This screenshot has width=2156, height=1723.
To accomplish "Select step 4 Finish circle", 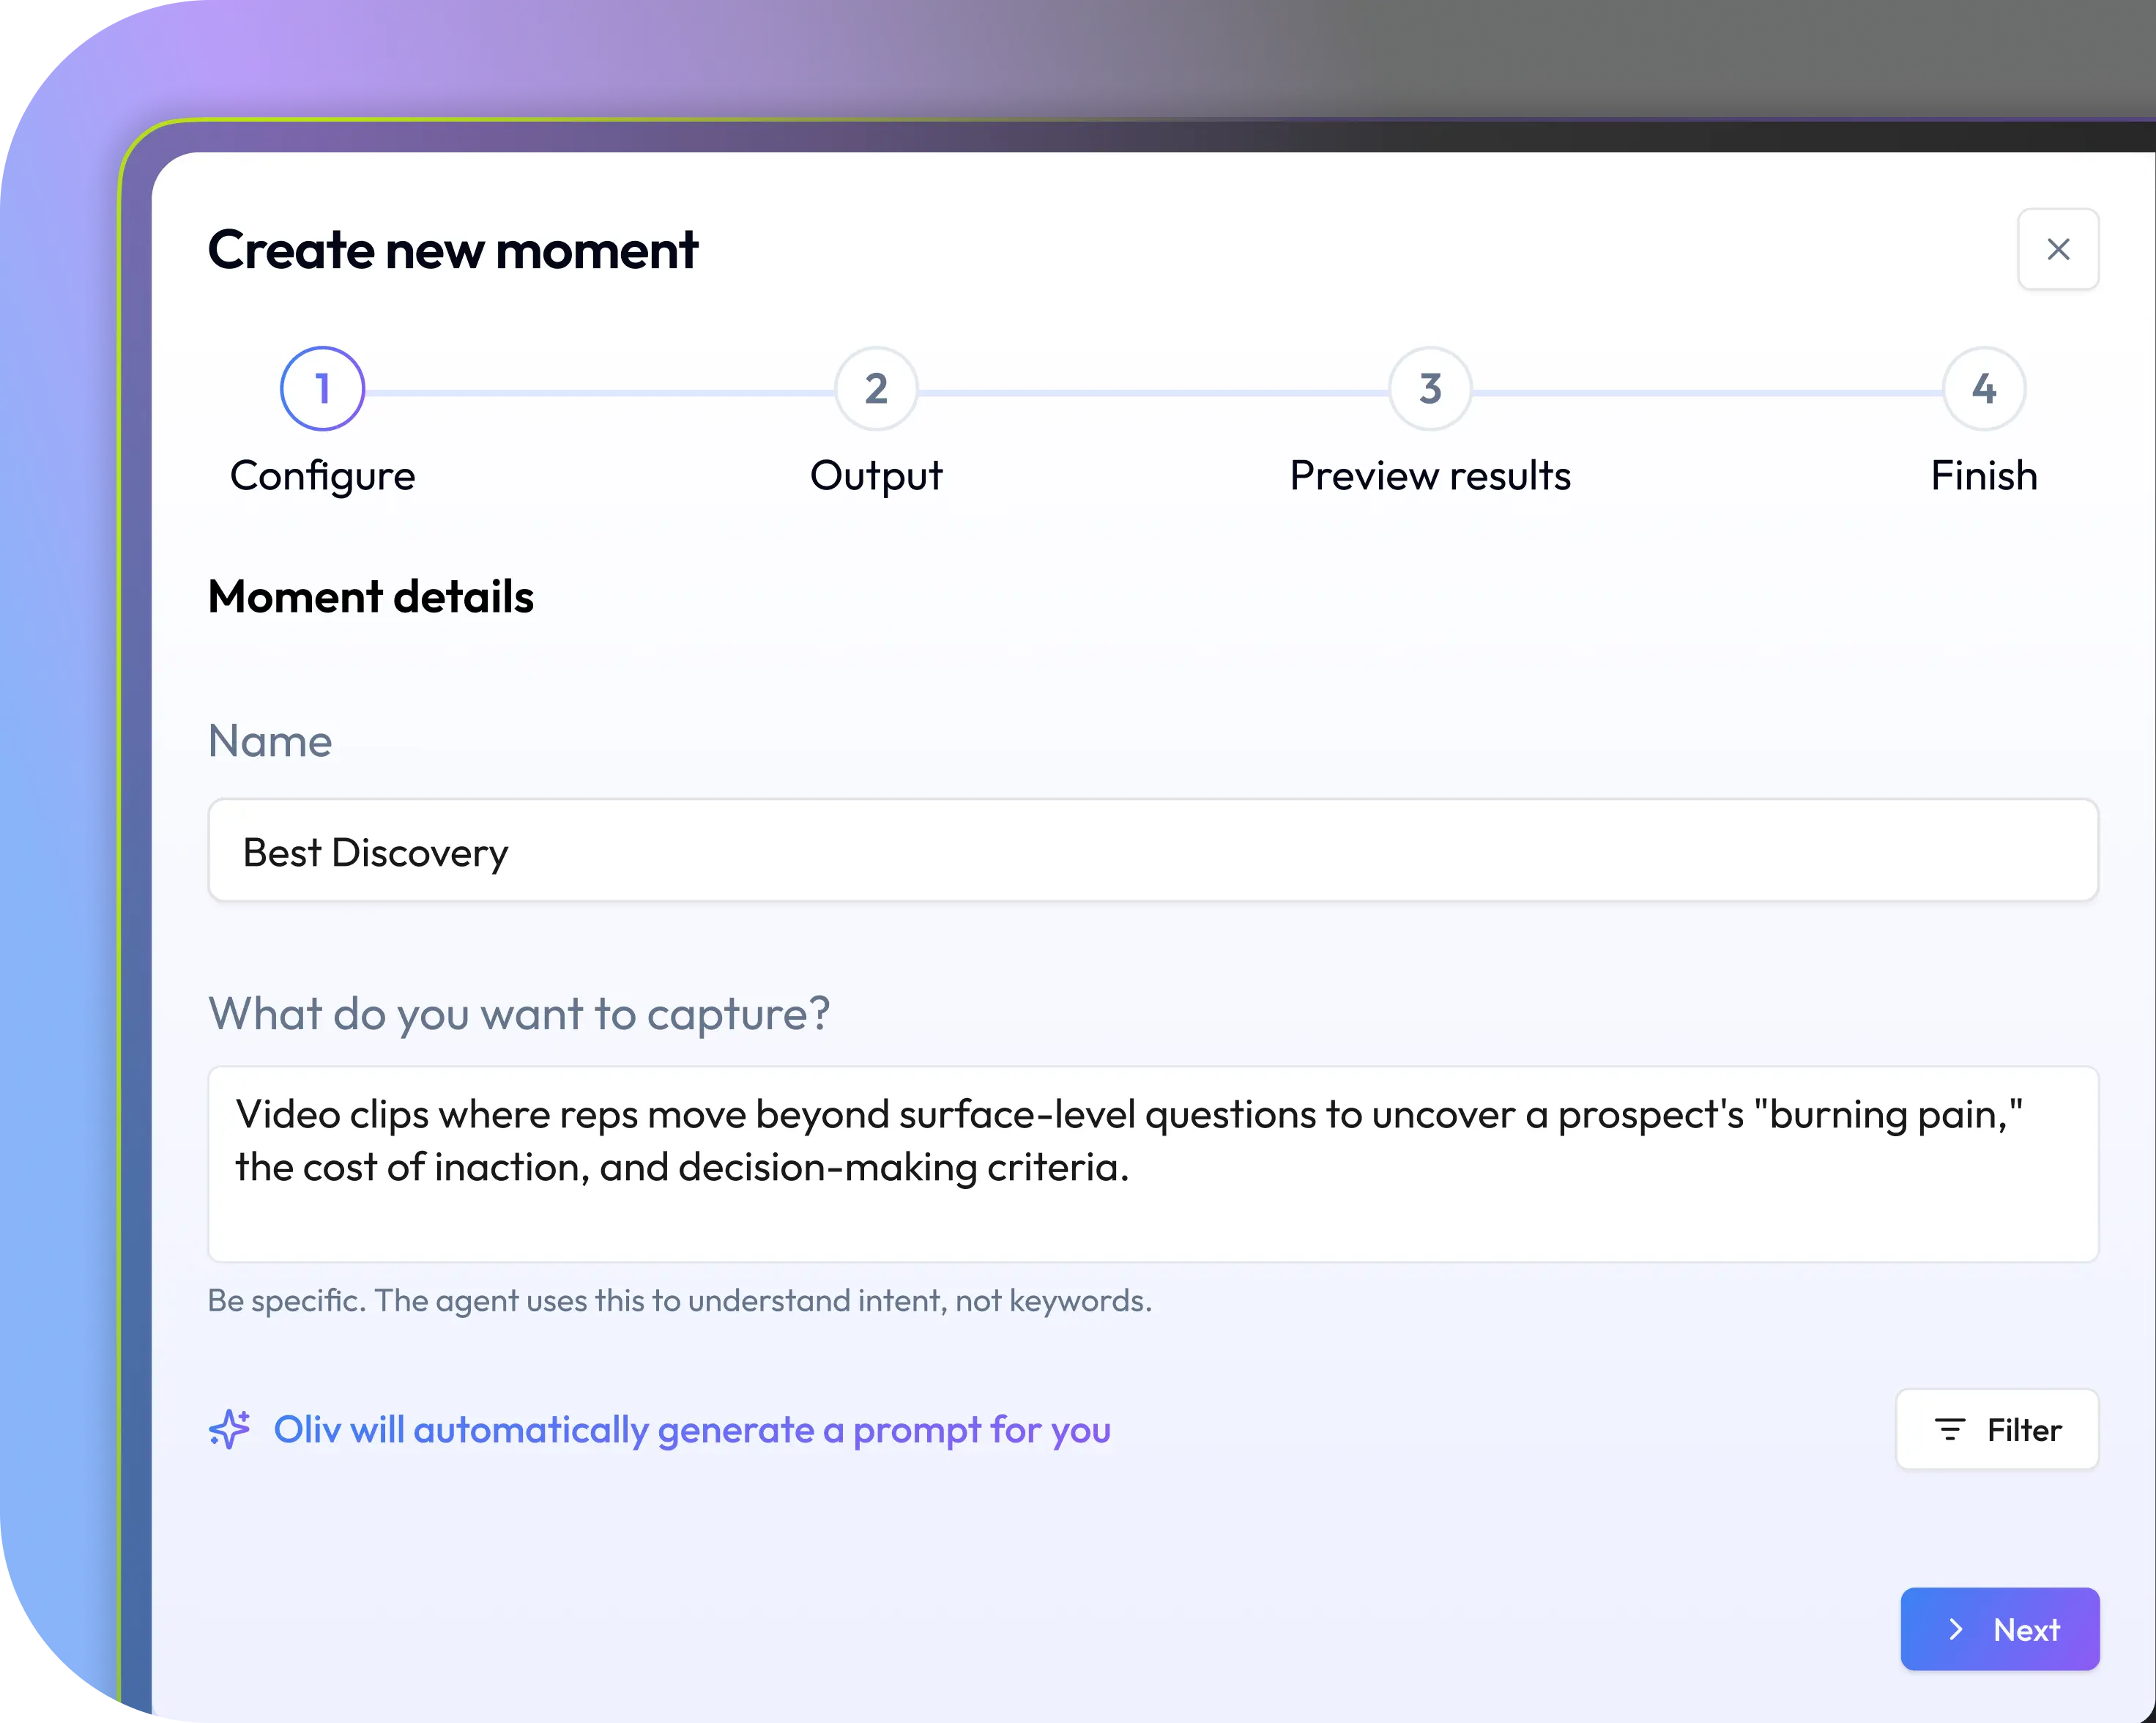I will pyautogui.click(x=1984, y=388).
